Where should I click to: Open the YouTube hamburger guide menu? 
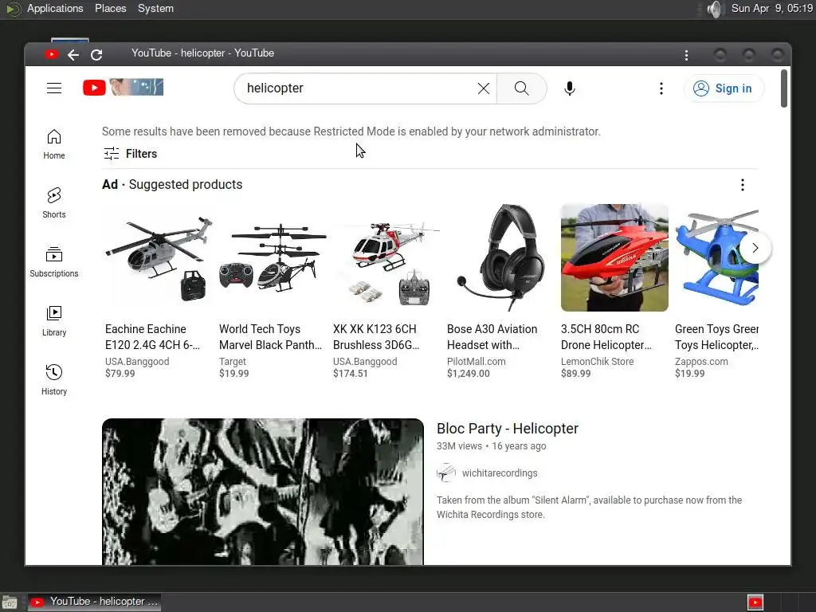pyautogui.click(x=54, y=88)
